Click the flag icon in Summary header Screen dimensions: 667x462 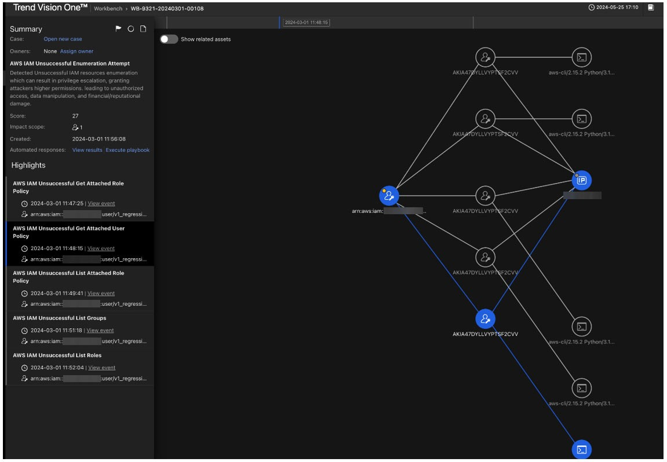119,29
